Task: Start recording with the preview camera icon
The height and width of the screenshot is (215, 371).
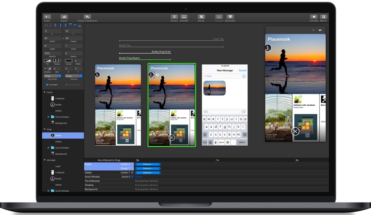Action: [320, 30]
